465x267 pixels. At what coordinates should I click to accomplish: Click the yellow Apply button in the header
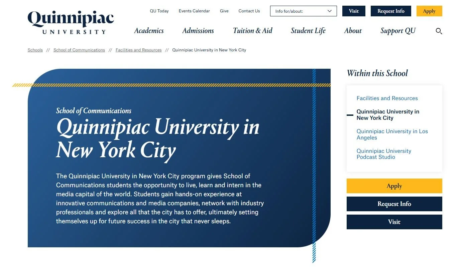429,11
